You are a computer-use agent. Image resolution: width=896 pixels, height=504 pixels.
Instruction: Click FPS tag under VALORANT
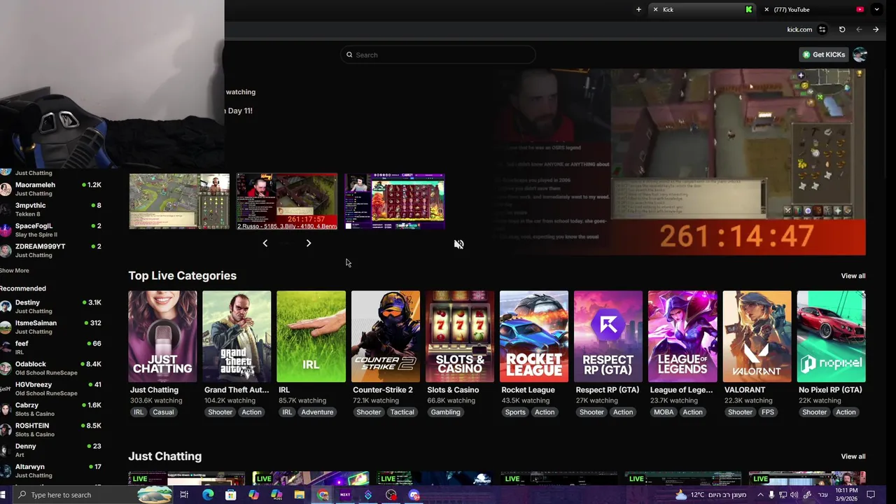[768, 412]
